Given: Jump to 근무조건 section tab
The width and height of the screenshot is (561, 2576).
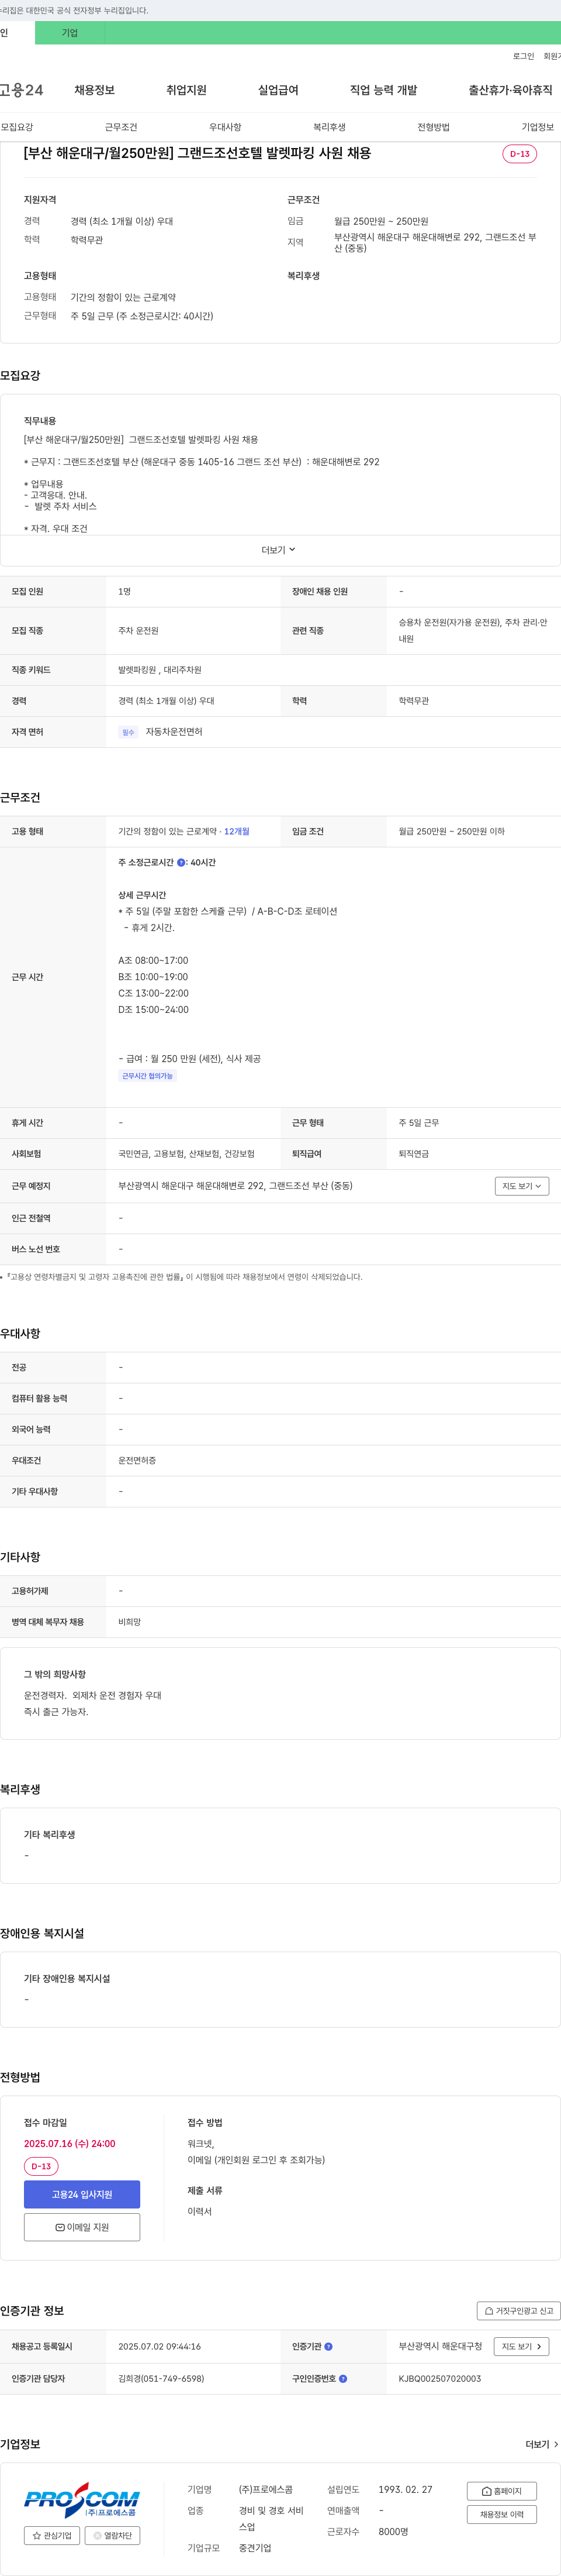Looking at the screenshot, I should [x=121, y=127].
